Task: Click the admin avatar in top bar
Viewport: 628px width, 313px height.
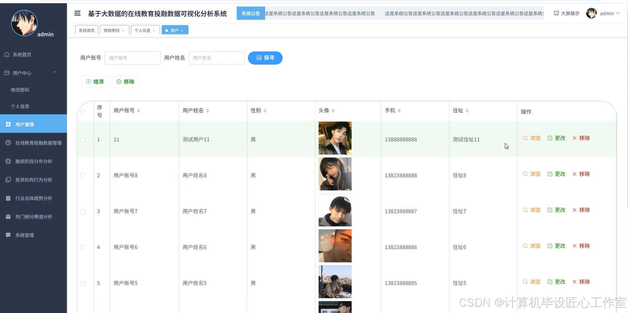Action: coord(592,13)
